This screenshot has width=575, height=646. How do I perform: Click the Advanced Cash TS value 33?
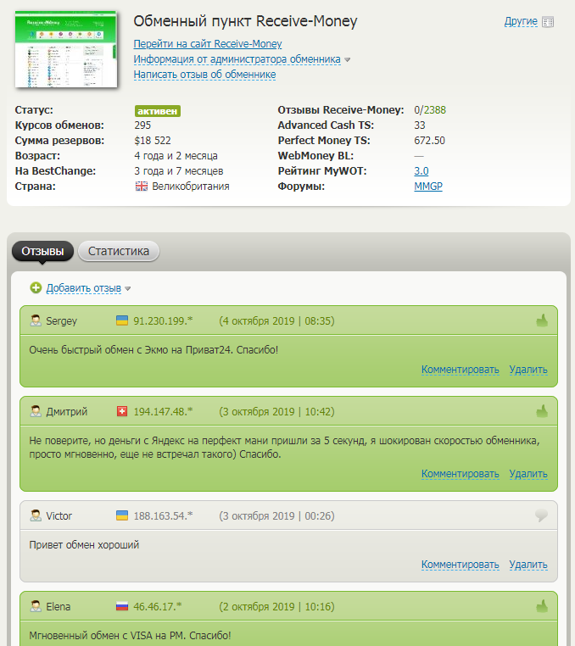pos(420,125)
